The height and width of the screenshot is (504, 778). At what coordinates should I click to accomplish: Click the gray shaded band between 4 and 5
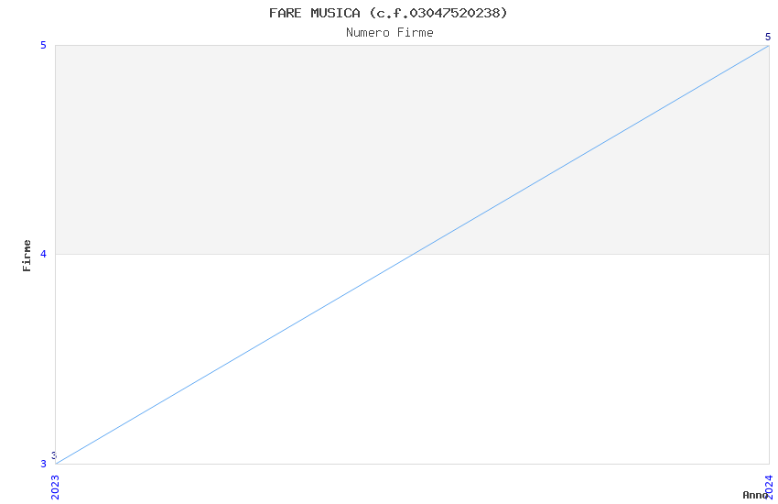[412, 149]
